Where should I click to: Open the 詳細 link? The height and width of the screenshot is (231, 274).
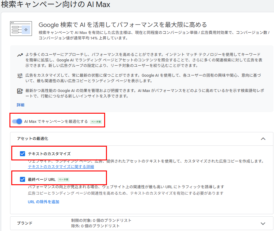point(20,105)
